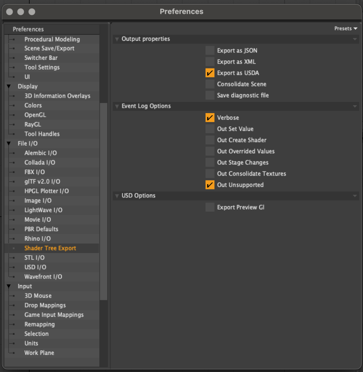Image resolution: width=363 pixels, height=372 pixels.
Task: Open the glTF v2.0 I/O preferences
Action: click(42, 182)
